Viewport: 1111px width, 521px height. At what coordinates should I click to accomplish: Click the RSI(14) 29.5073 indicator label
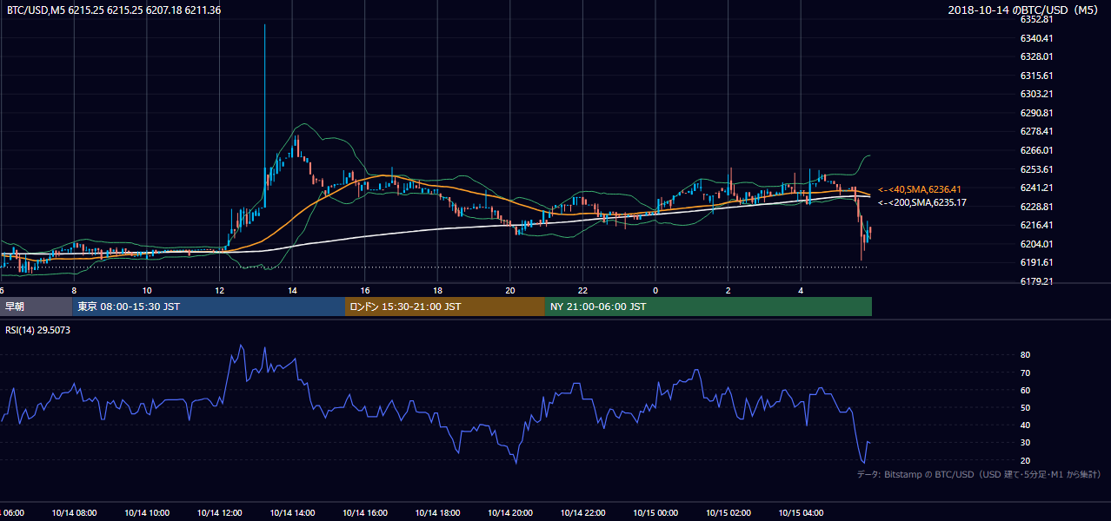38,329
